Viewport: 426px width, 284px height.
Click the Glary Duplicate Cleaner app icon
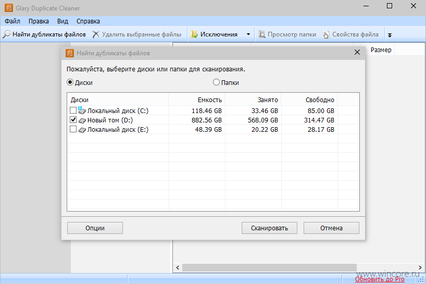pyautogui.click(x=9, y=8)
